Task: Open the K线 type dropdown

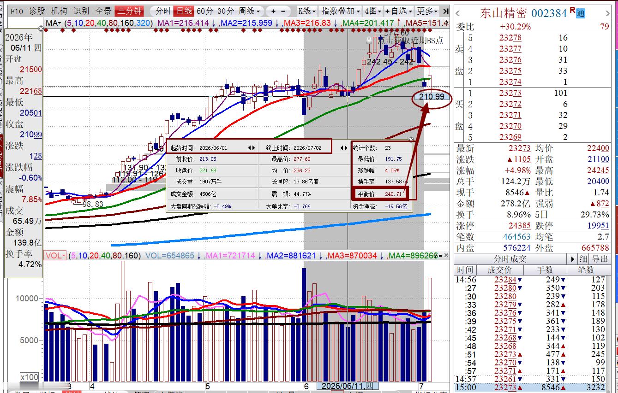Action: [x=307, y=11]
